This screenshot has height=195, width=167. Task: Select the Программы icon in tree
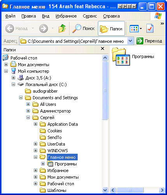click(50, 164)
